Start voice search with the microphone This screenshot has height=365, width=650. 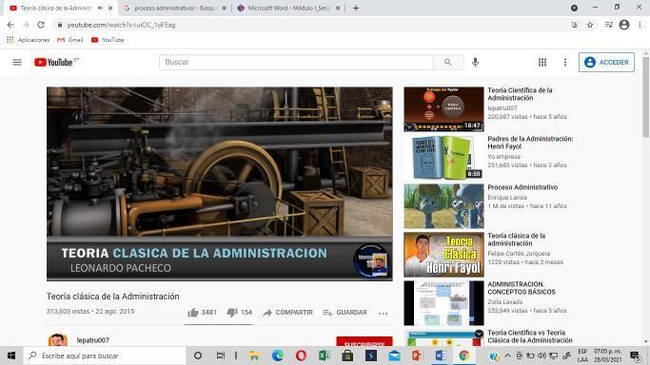coord(476,62)
